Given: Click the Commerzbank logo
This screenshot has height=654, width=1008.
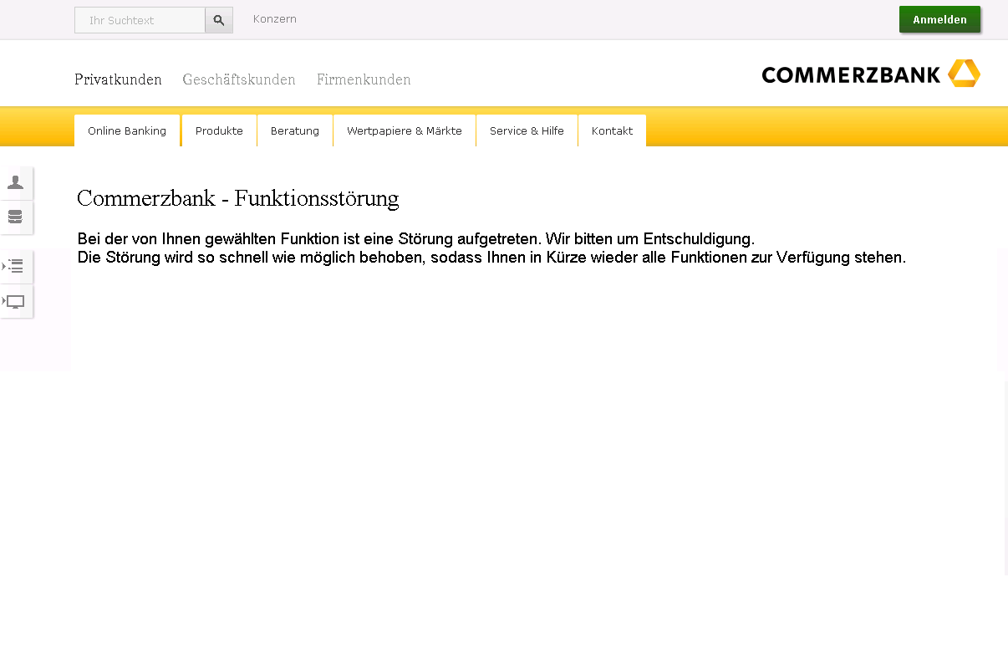Looking at the screenshot, I should pos(870,74).
